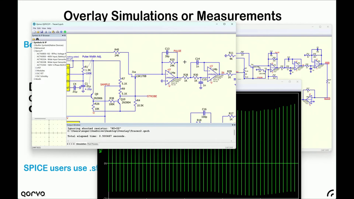Expand the JFET tree node
This screenshot has width=354, height=199.
pyautogui.click(x=36, y=68)
